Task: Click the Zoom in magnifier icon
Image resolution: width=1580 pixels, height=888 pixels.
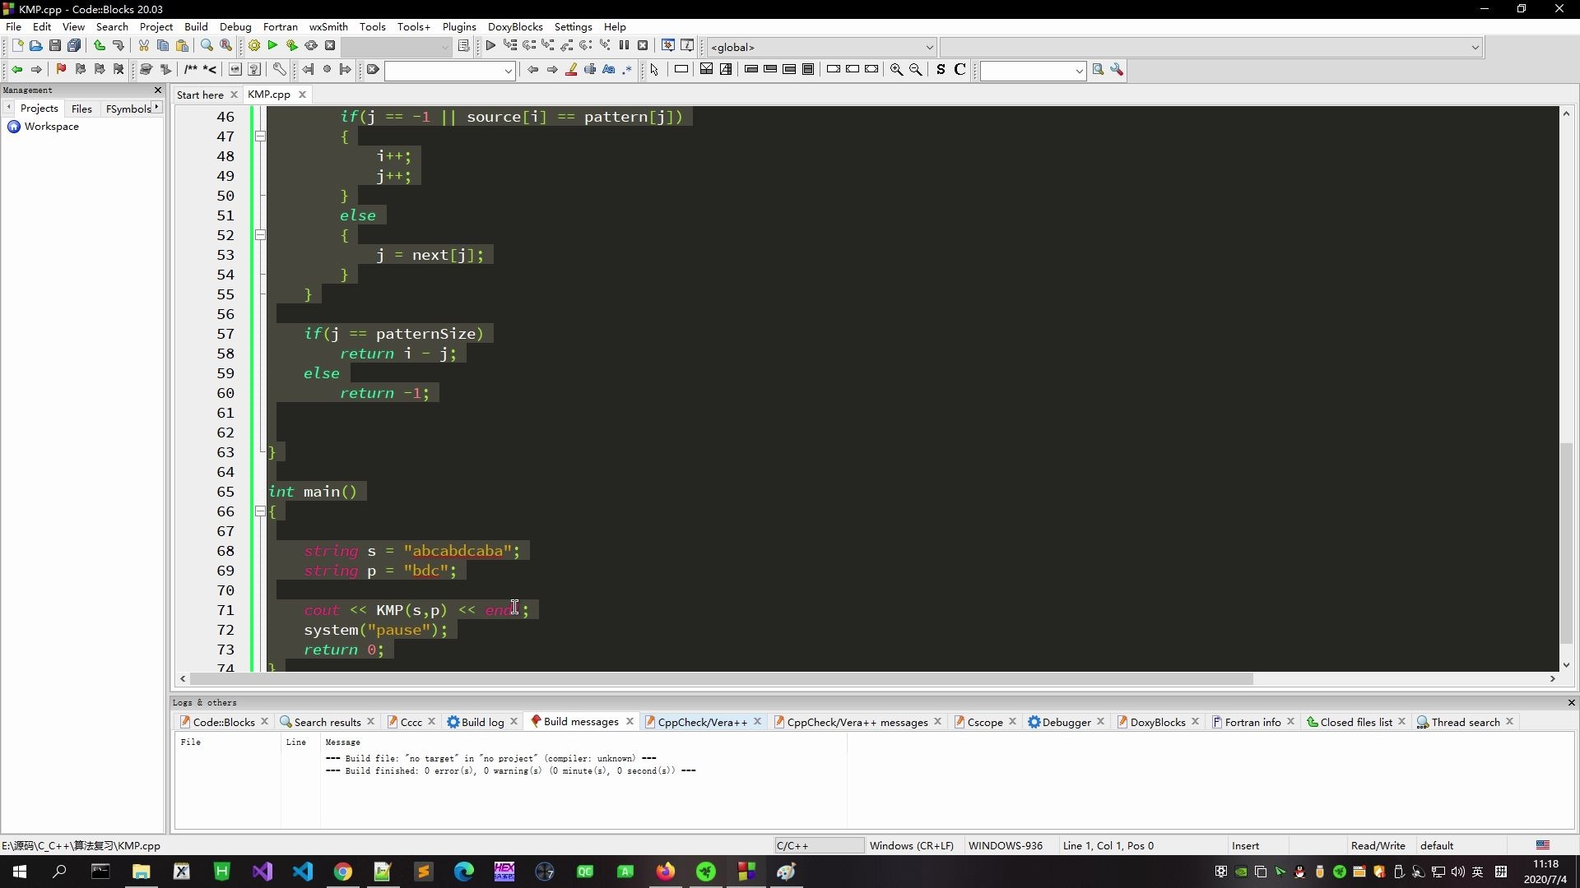Action: (896, 70)
